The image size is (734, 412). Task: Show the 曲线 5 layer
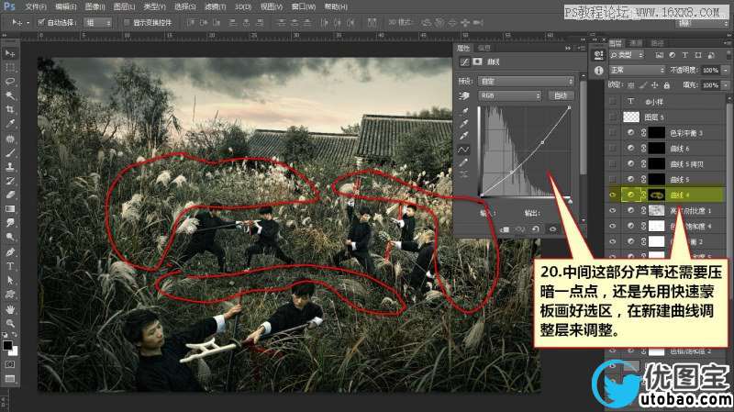click(x=613, y=179)
